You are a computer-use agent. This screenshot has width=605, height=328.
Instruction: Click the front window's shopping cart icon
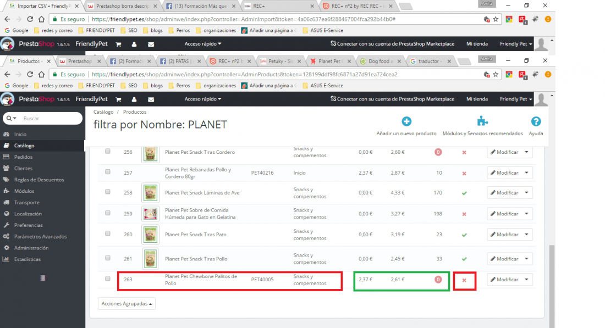point(118,99)
